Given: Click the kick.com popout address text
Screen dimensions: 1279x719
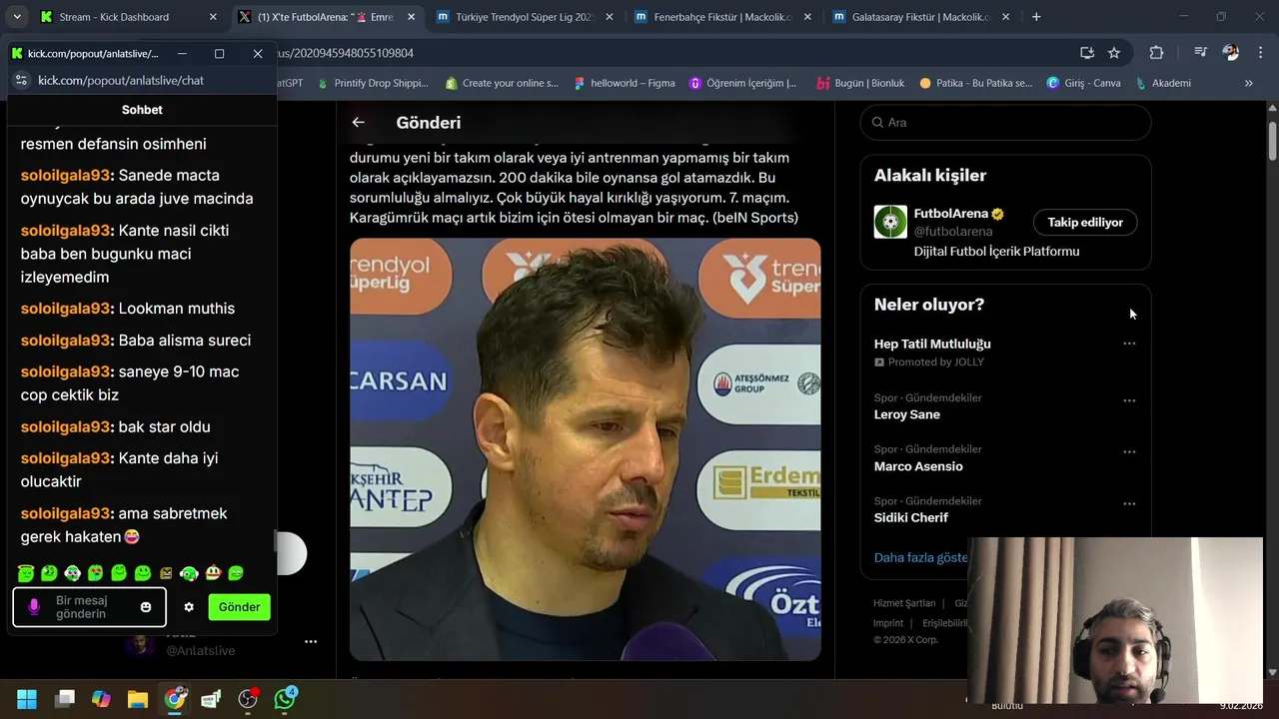Looking at the screenshot, I should [x=121, y=80].
